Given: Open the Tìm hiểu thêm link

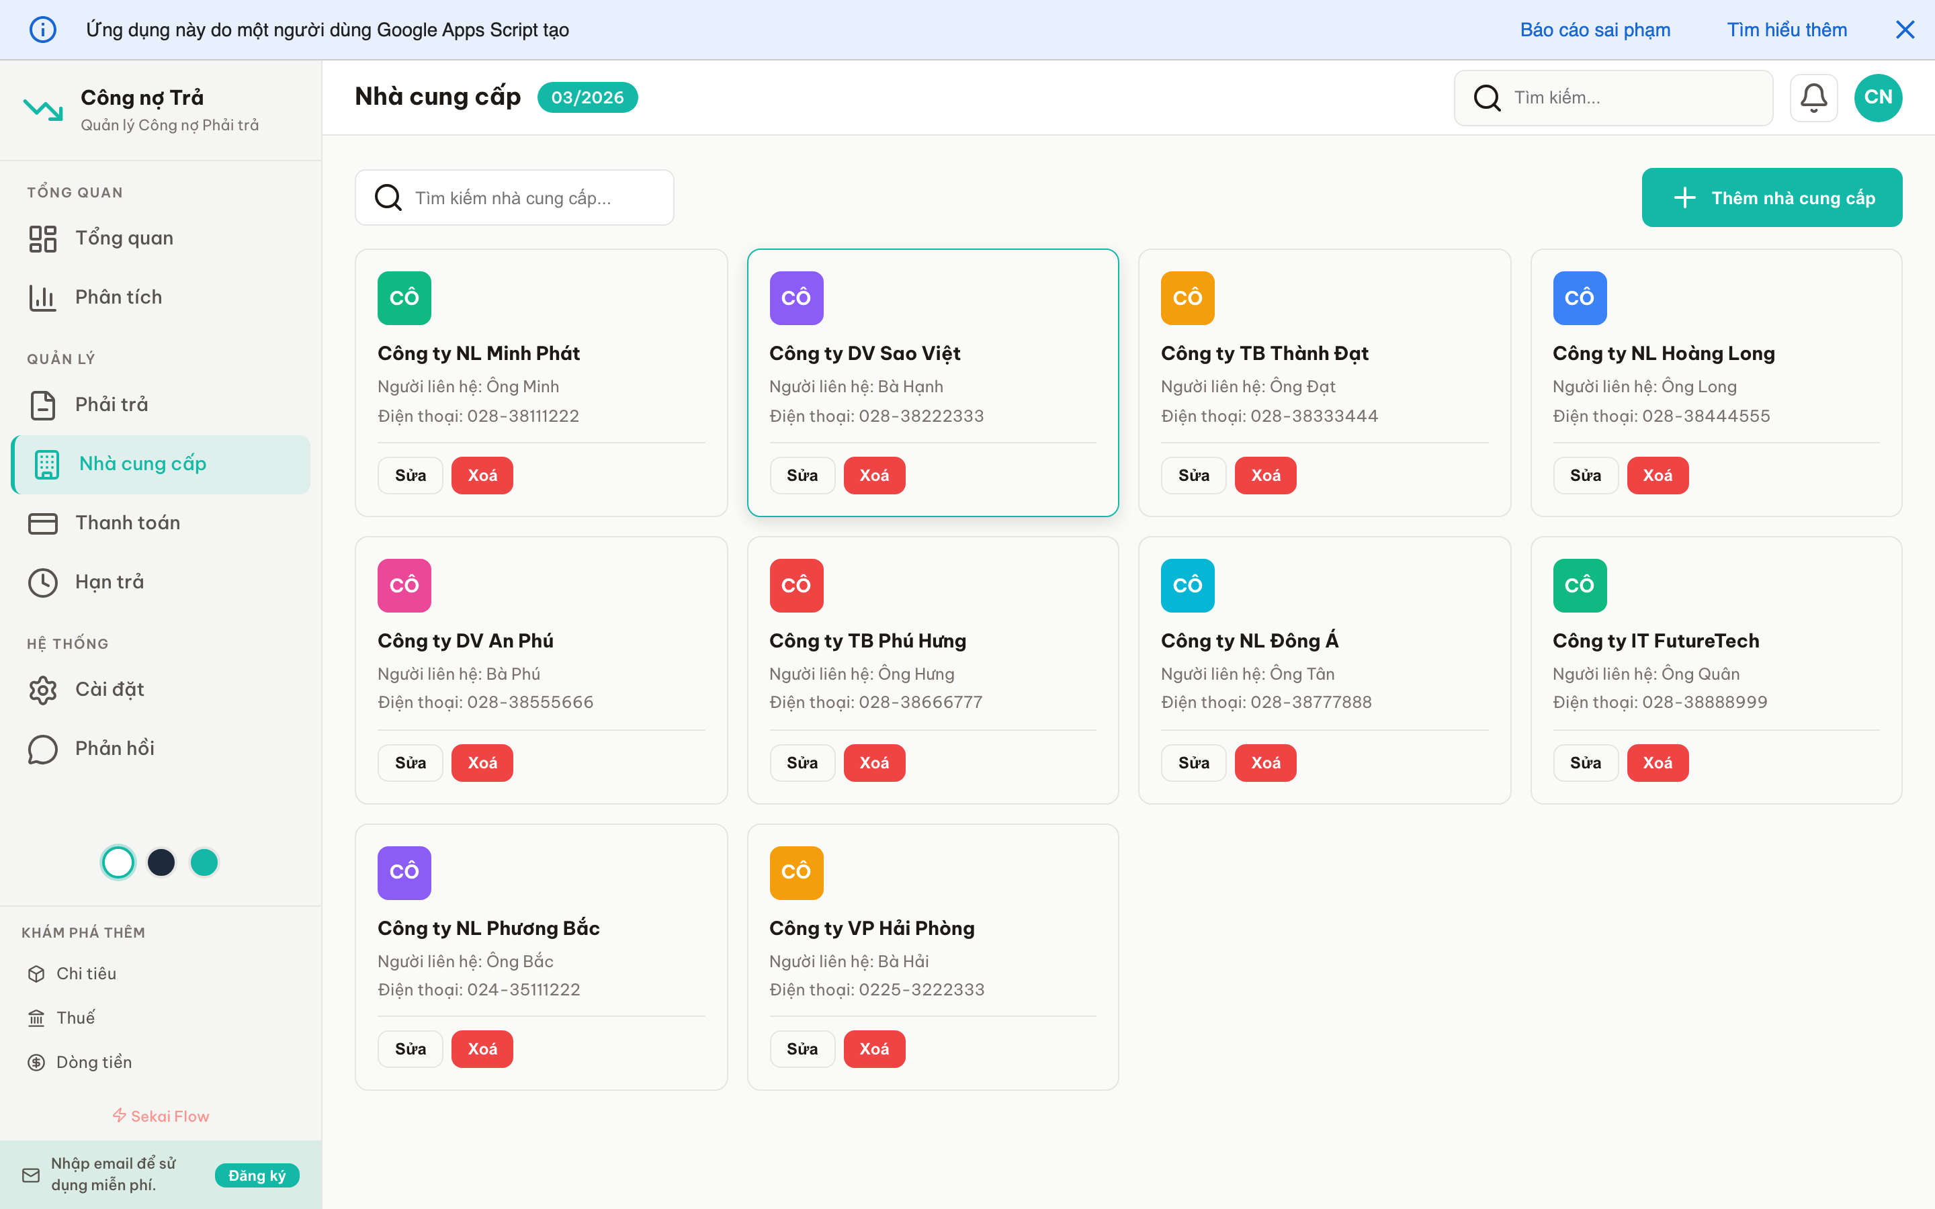Looking at the screenshot, I should 1787,30.
